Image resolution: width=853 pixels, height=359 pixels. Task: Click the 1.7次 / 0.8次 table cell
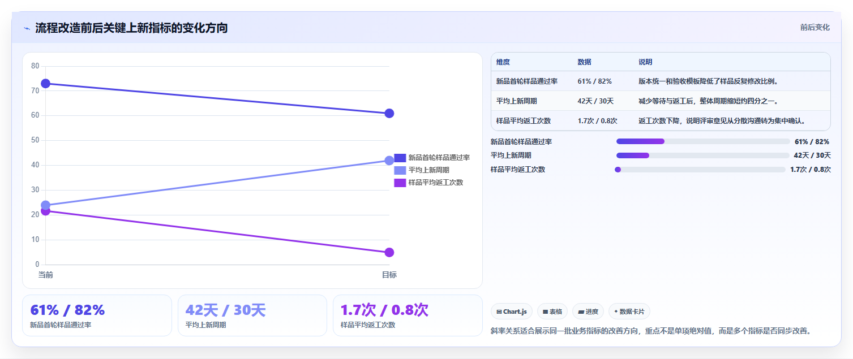[x=598, y=121]
